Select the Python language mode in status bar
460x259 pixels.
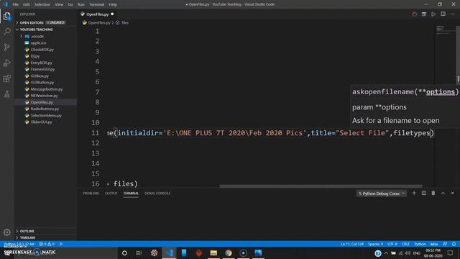420,244
